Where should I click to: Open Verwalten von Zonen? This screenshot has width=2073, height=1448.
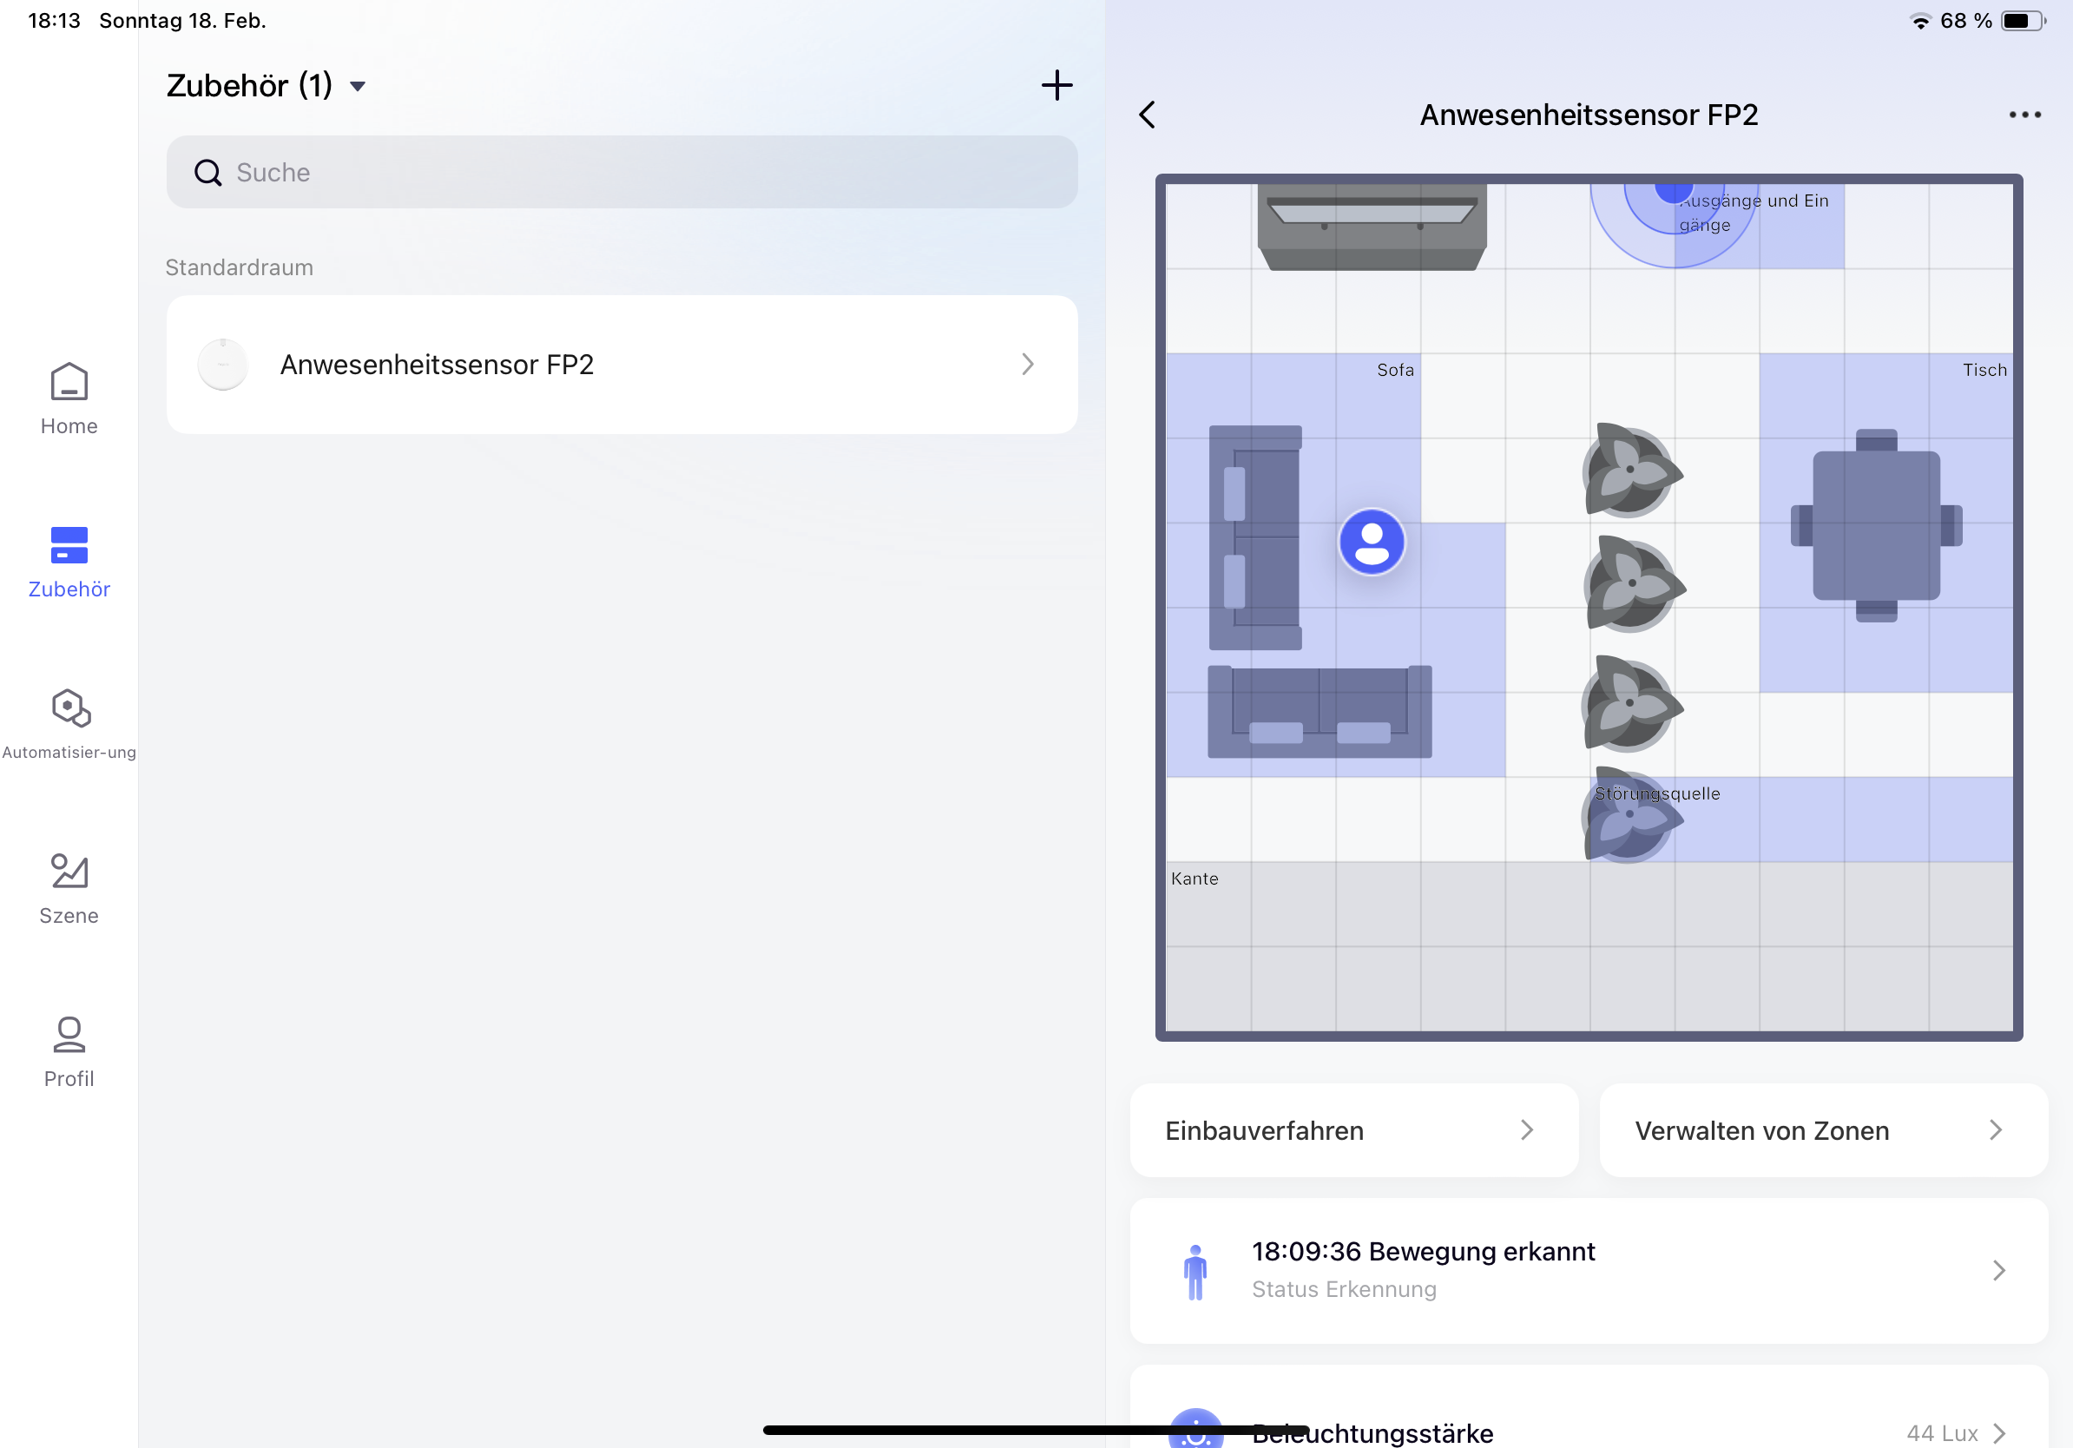click(x=1823, y=1130)
